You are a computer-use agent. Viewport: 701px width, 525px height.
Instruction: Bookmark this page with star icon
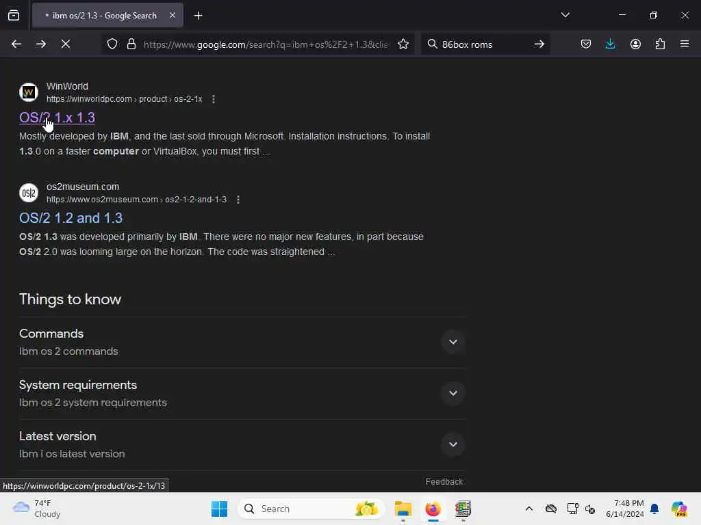pos(403,44)
